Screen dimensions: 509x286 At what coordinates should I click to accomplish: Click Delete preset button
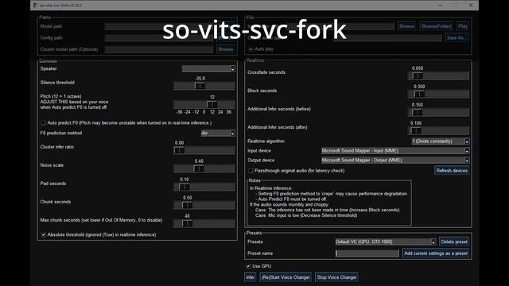click(x=454, y=242)
